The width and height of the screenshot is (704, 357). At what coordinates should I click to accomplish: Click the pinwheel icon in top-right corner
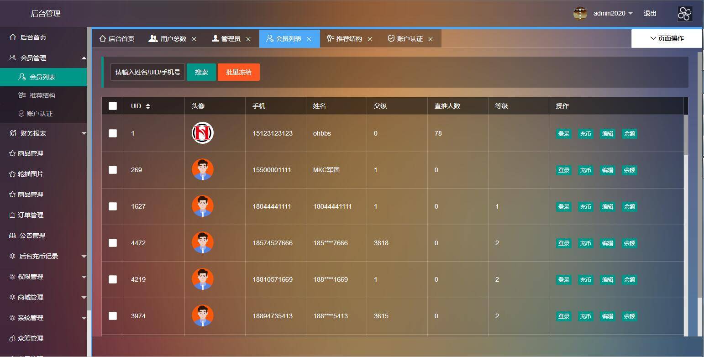tap(684, 14)
